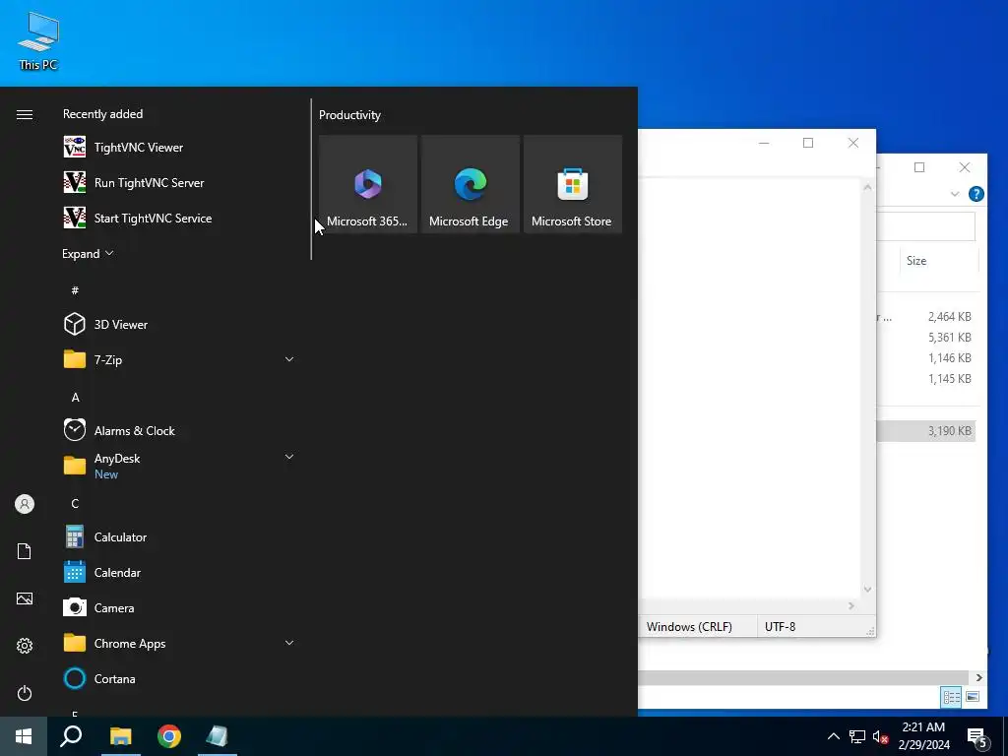The image size is (1008, 756).
Task: Expand the 7-Zip folder chevron
Action: 289,359
